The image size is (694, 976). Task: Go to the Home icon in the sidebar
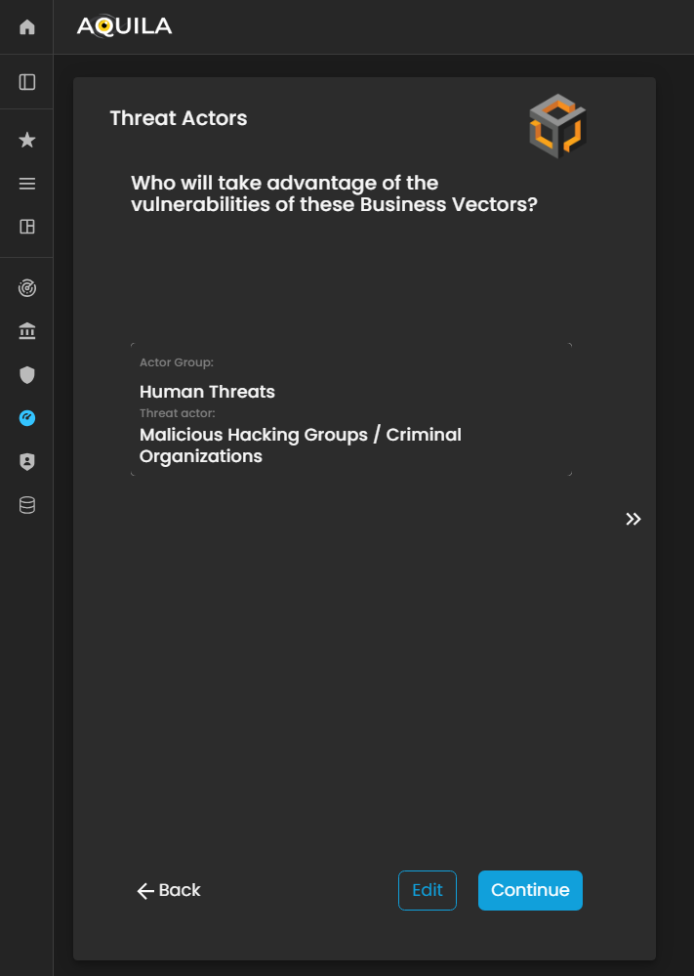[27, 27]
